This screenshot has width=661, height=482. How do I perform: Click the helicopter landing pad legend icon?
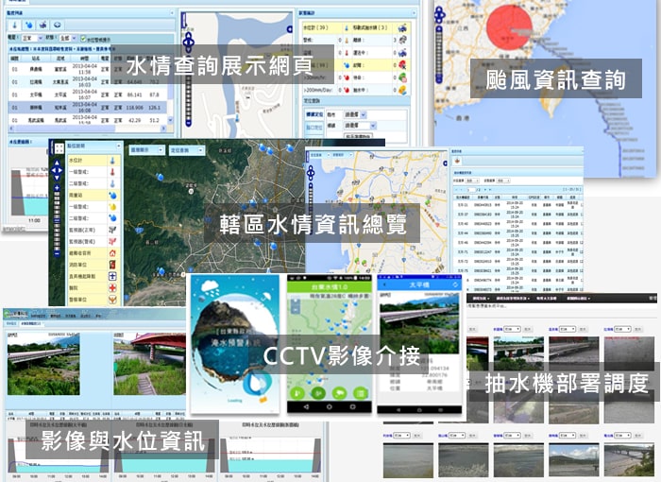[112, 276]
